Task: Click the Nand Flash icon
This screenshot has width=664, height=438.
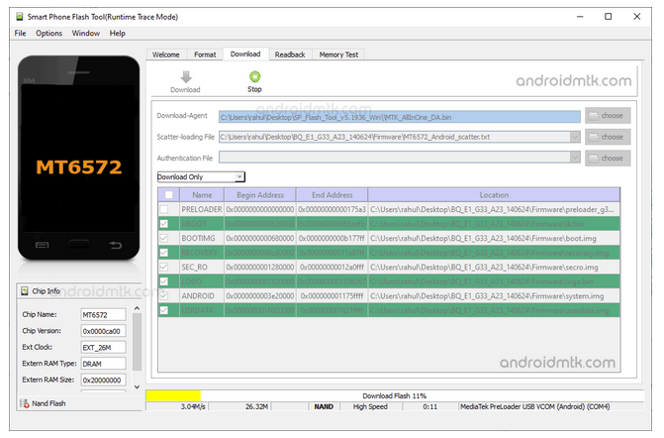Action: pos(25,403)
